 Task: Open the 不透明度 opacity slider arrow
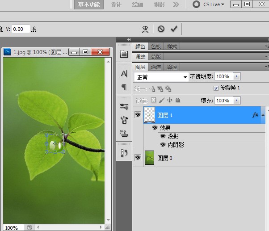click(237, 76)
